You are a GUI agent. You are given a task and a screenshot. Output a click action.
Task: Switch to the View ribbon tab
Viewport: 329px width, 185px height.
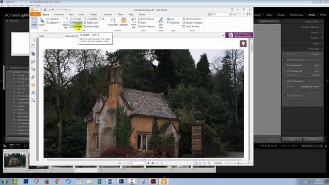pos(71,14)
